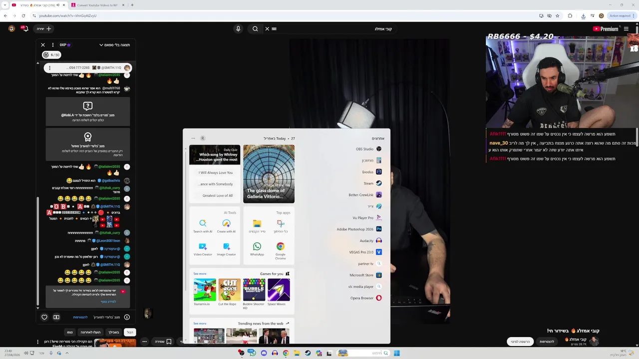Open the Galleria Vittorio image of the day
Screen dimensions: 639x359
pyautogui.click(x=269, y=174)
